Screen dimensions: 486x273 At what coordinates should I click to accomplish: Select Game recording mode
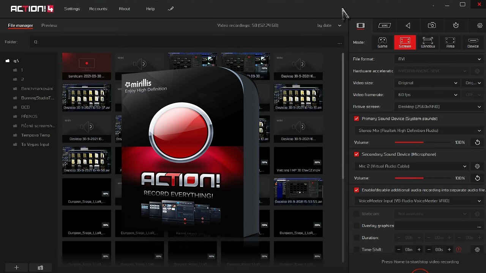pyautogui.click(x=382, y=42)
